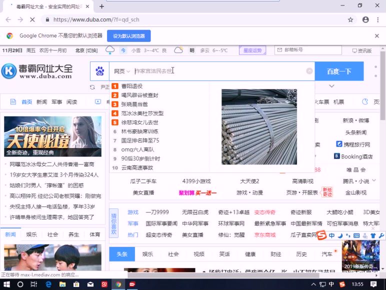
Task: Close the default browser notification bar
Action: click(x=377, y=36)
